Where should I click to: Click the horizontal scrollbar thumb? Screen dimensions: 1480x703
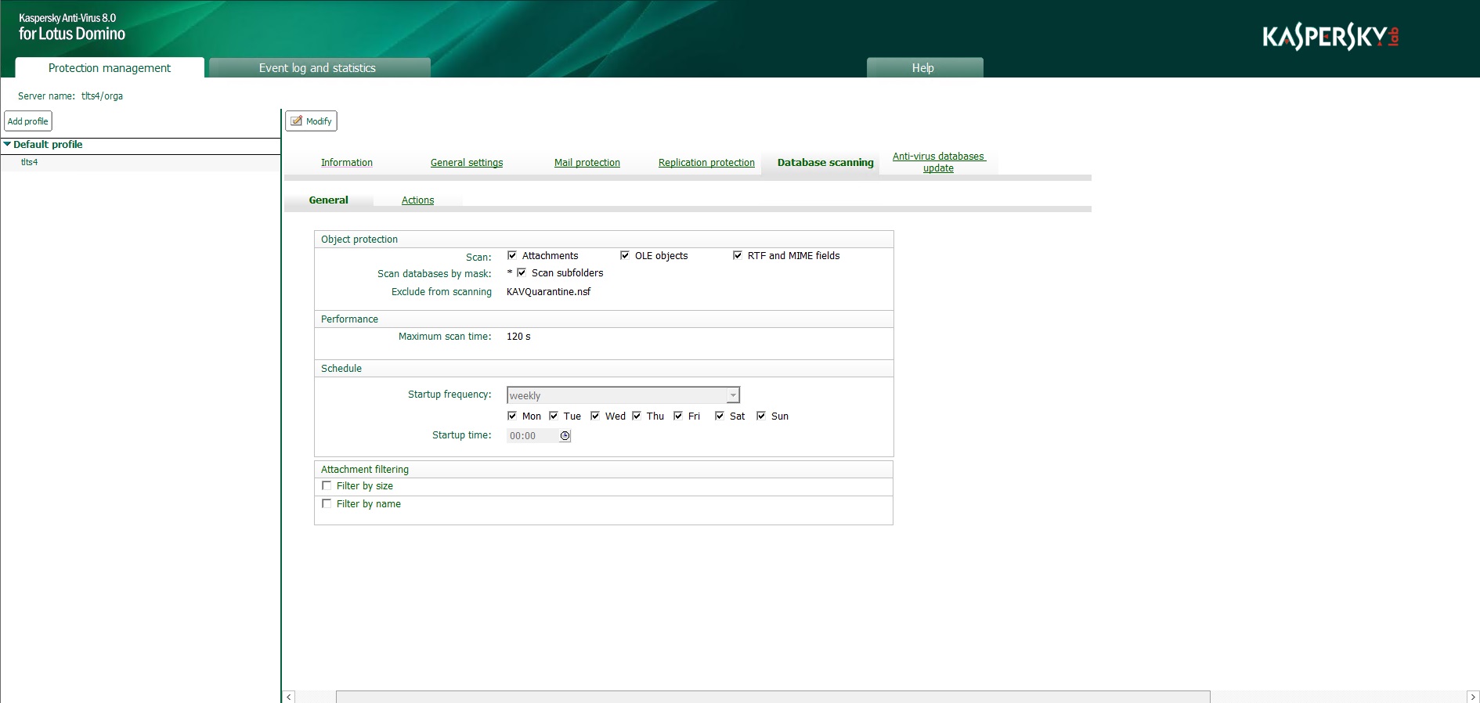pyautogui.click(x=772, y=697)
